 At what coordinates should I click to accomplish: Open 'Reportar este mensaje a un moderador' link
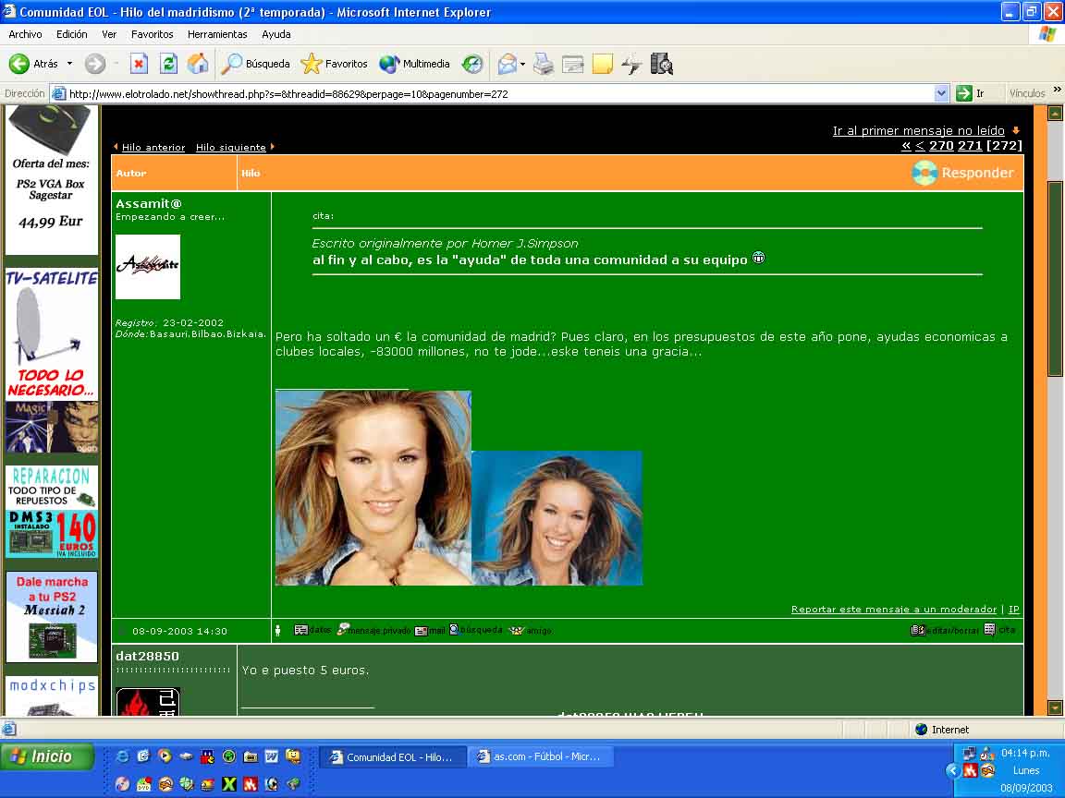point(893,610)
